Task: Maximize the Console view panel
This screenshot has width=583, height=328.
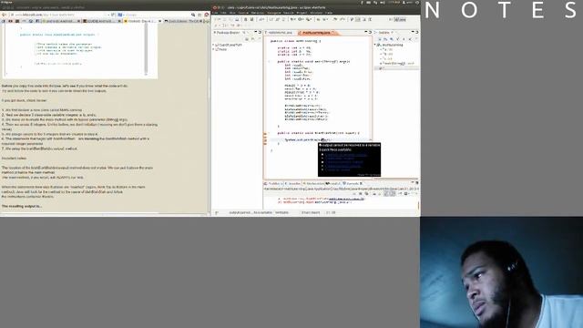Action: [x=417, y=182]
